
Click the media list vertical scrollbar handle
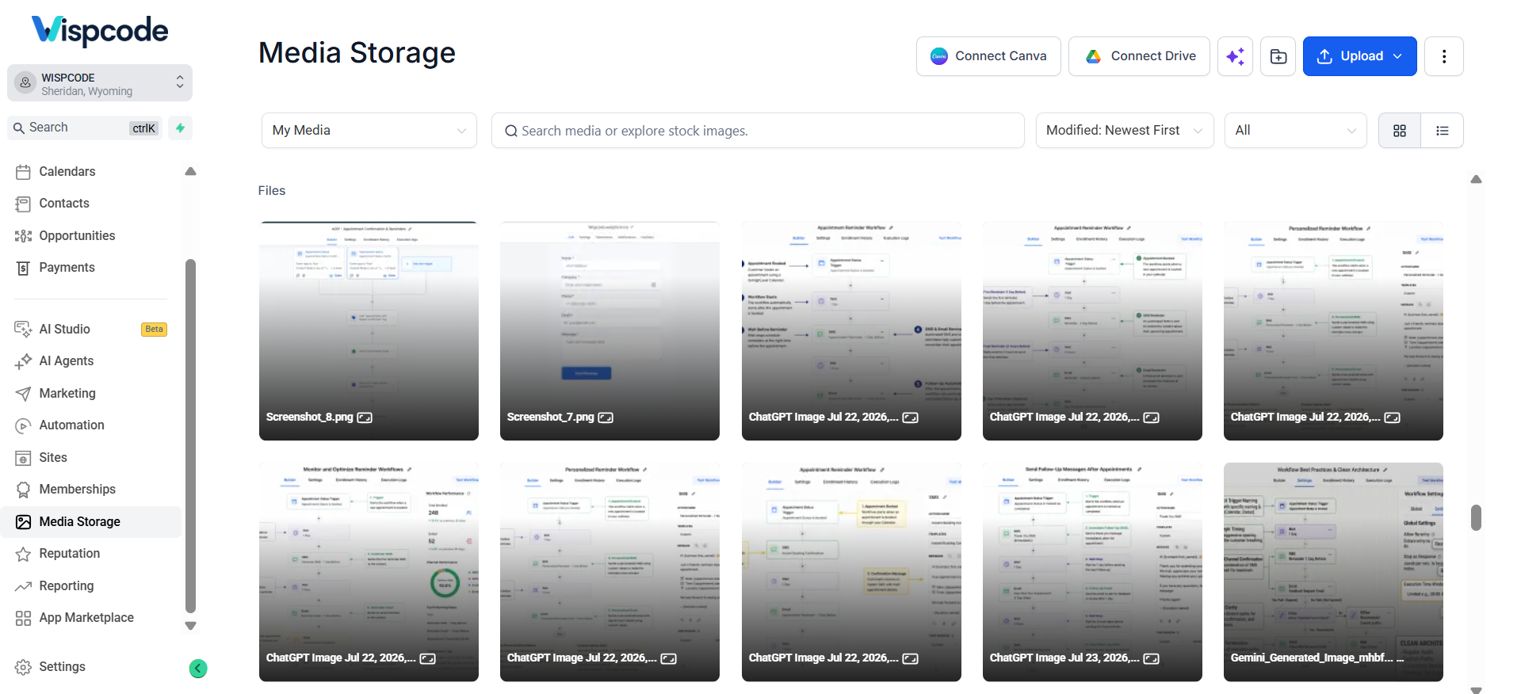coord(1476,517)
